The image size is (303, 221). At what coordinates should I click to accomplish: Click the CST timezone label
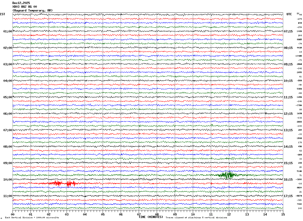(x=3, y=14)
